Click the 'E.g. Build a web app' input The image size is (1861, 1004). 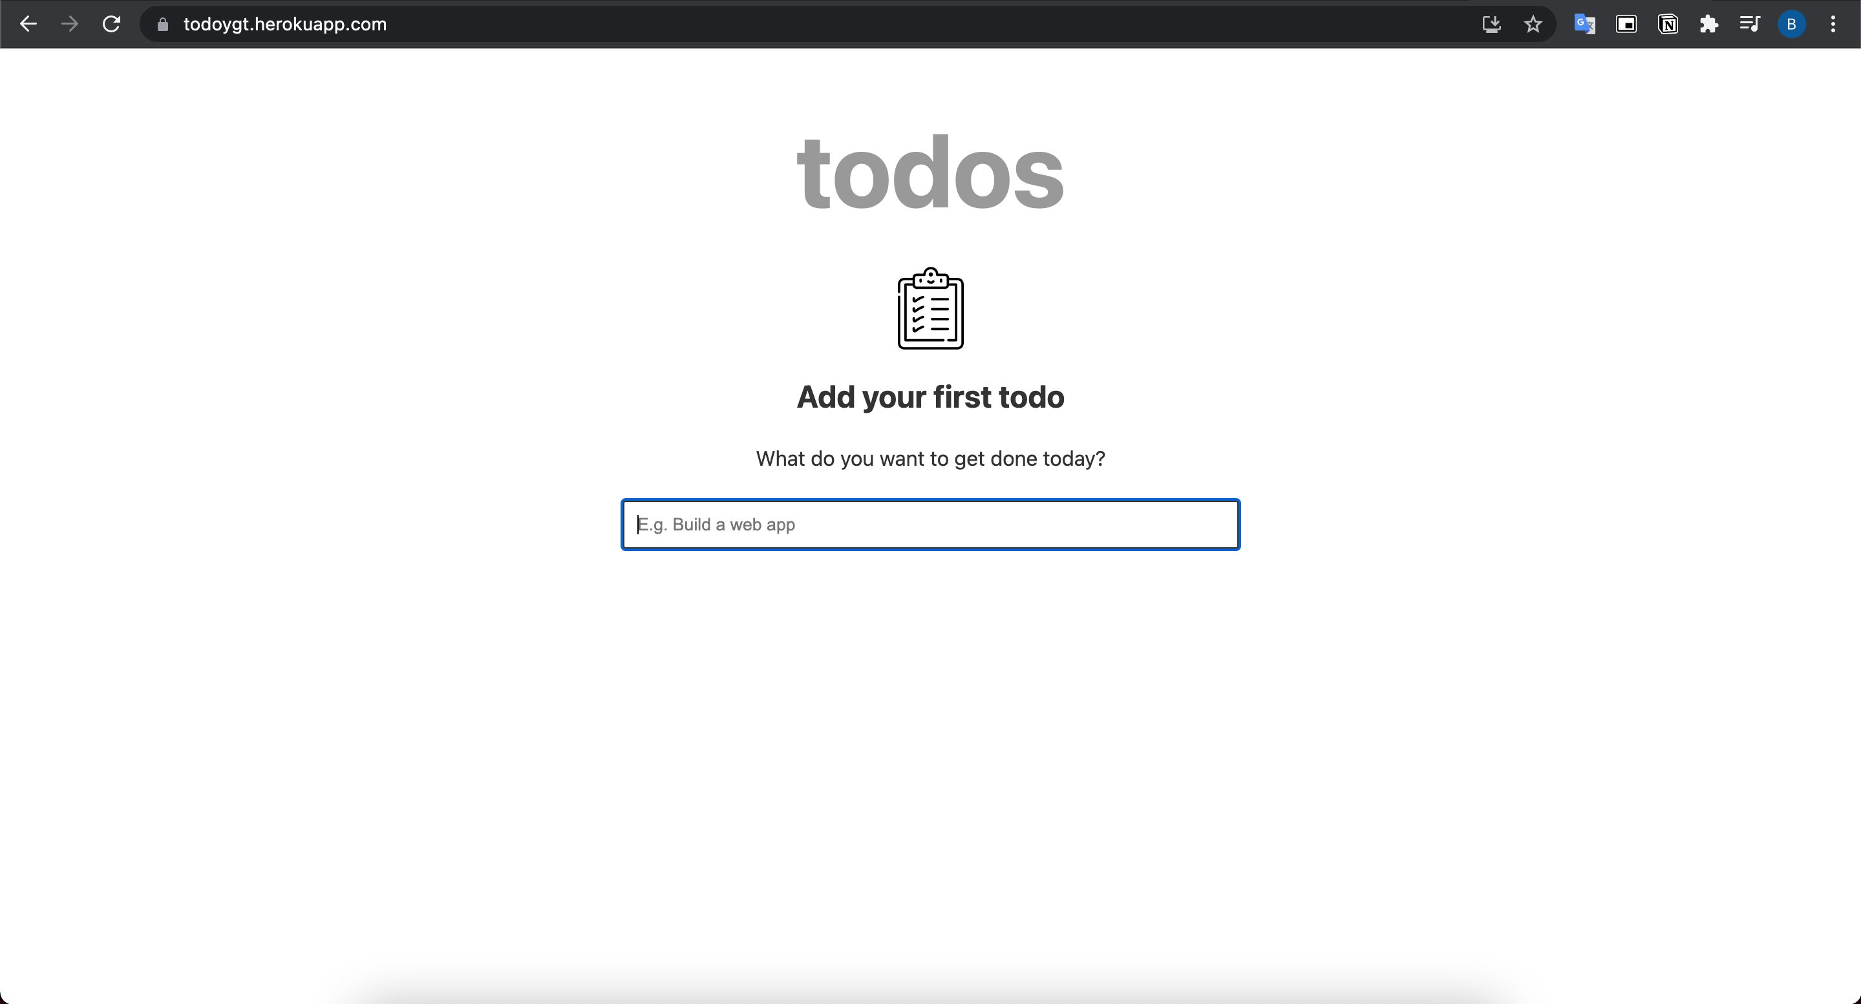[x=931, y=525]
